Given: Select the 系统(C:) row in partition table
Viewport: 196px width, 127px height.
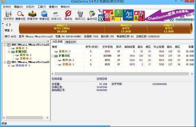Looking at the screenshot, I should (123, 52).
